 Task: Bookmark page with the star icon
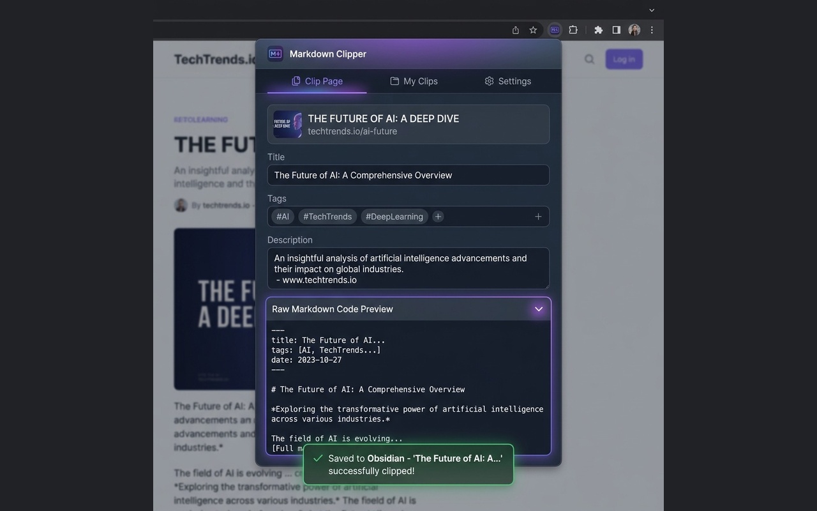click(533, 30)
